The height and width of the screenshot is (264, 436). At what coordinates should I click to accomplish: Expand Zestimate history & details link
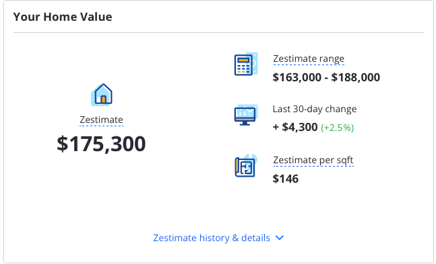coord(218,238)
